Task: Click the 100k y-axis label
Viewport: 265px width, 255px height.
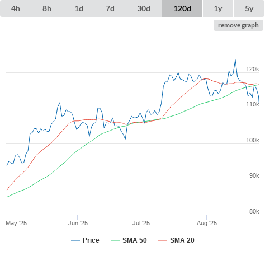Action: pyautogui.click(x=253, y=140)
